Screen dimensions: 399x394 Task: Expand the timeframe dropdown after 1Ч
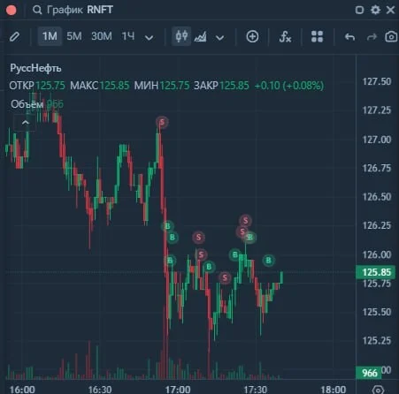click(149, 38)
